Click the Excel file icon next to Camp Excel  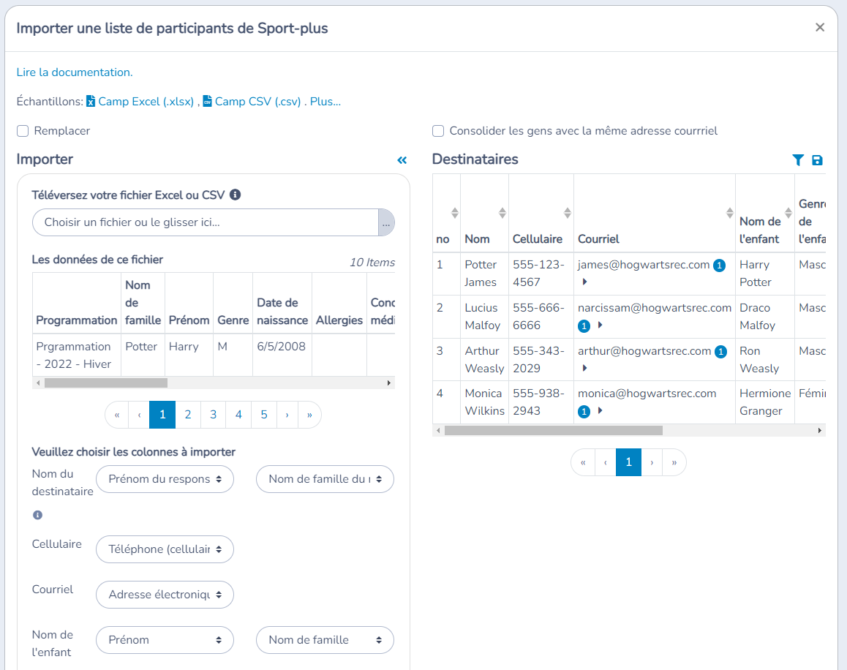pos(91,102)
